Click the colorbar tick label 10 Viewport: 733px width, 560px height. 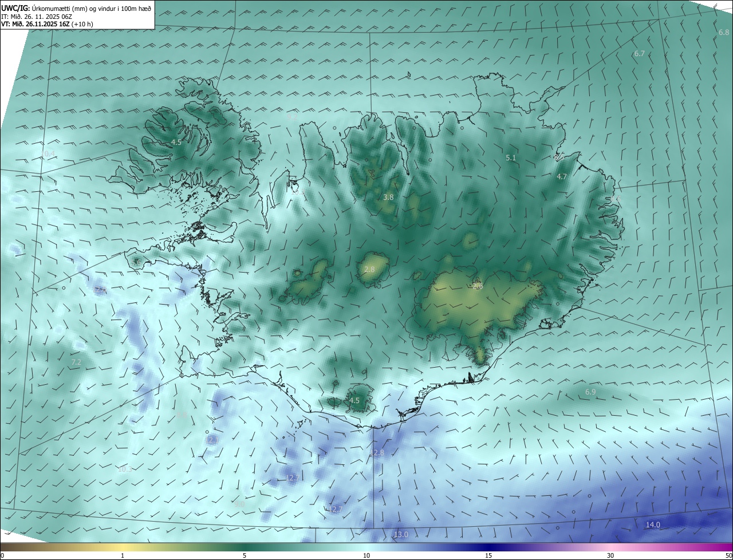pyautogui.click(x=366, y=555)
